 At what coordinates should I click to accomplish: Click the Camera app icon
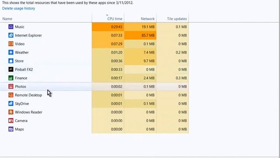pyautogui.click(x=11, y=121)
